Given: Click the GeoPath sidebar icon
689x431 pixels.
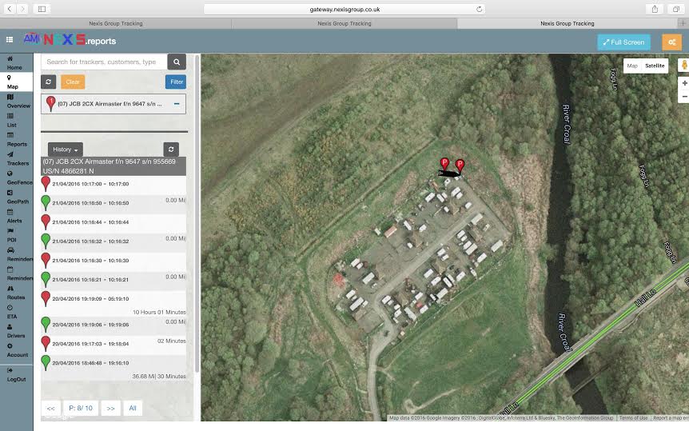Looking at the screenshot, I should [x=10, y=193].
